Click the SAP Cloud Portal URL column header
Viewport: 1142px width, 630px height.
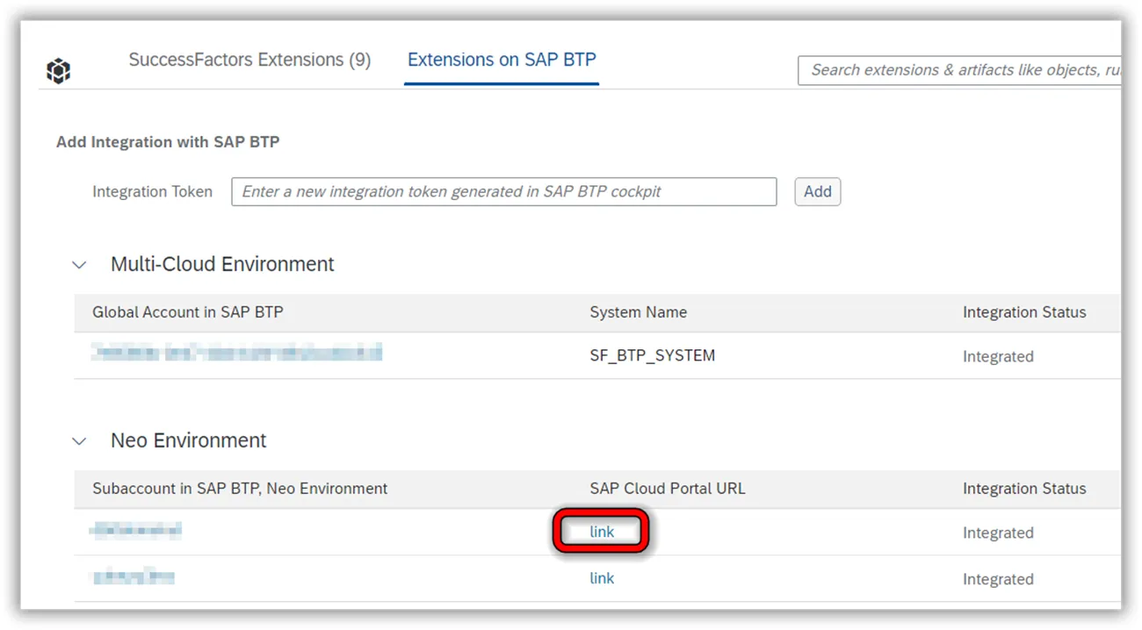(668, 489)
